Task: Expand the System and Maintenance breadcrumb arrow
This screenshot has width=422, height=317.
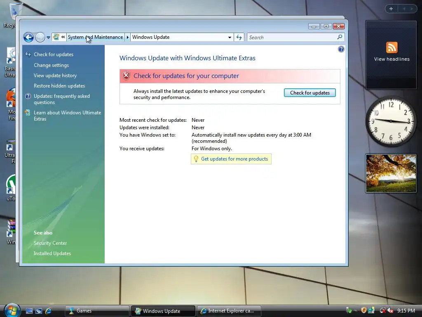Action: pos(128,37)
